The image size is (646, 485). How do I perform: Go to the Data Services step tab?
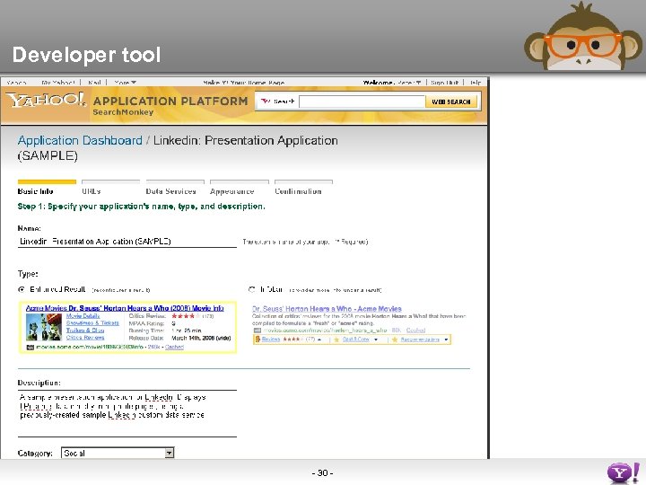pos(175,188)
